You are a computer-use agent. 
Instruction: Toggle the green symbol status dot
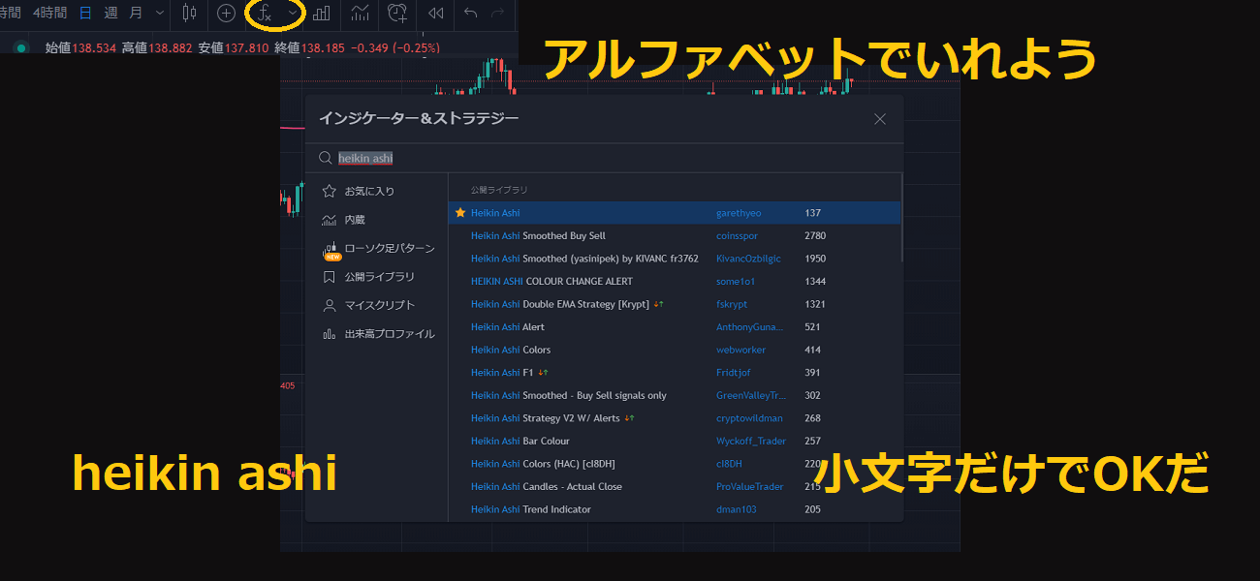(21, 47)
